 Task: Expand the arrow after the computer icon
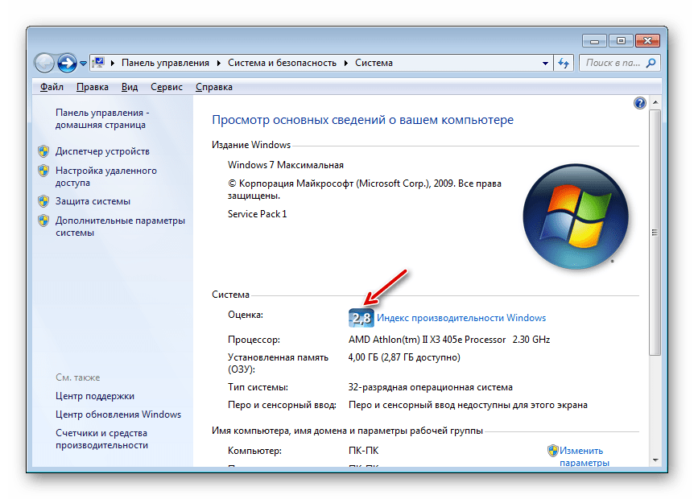click(113, 64)
